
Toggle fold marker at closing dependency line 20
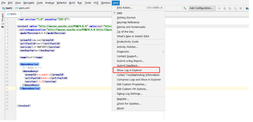pos(16,85)
